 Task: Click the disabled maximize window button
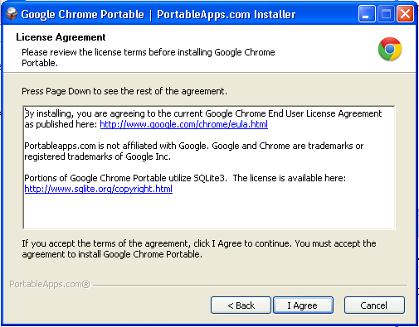point(386,14)
